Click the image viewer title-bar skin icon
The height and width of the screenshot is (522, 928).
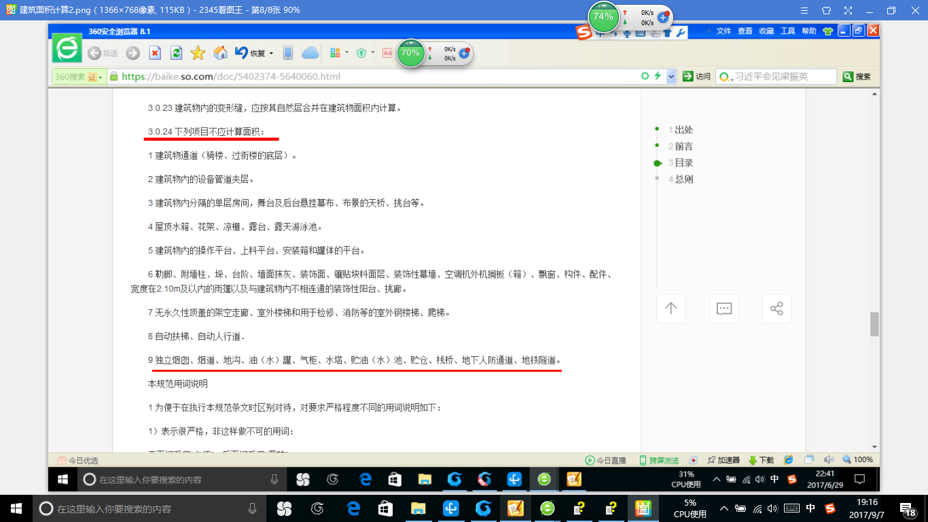point(826,10)
